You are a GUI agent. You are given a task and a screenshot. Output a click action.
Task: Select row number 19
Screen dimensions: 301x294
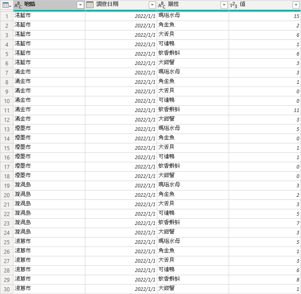(x=7, y=186)
